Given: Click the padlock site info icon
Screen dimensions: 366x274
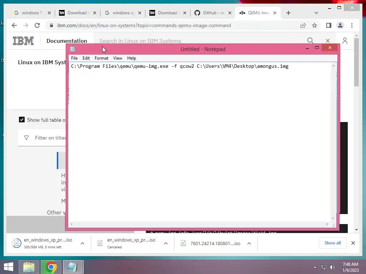Looking at the screenshot, I should pos(51,25).
